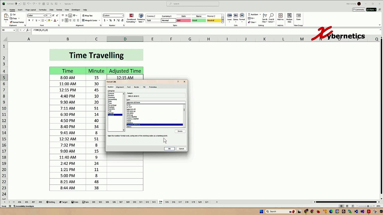Viewport: 383px width, 215px height.
Task: Open Sort & Filter
Action: point(265,18)
